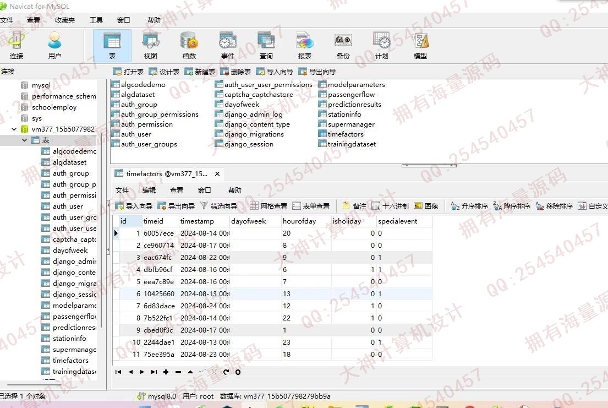Click the isholiday column header

pyautogui.click(x=347, y=221)
